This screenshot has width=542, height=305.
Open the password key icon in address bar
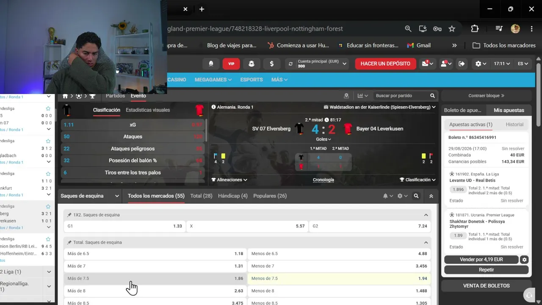click(437, 29)
